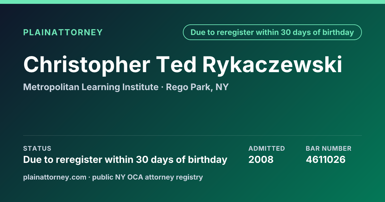Select the status value under the STATUS label
Viewport: 385px width, 202px height.
125,160
